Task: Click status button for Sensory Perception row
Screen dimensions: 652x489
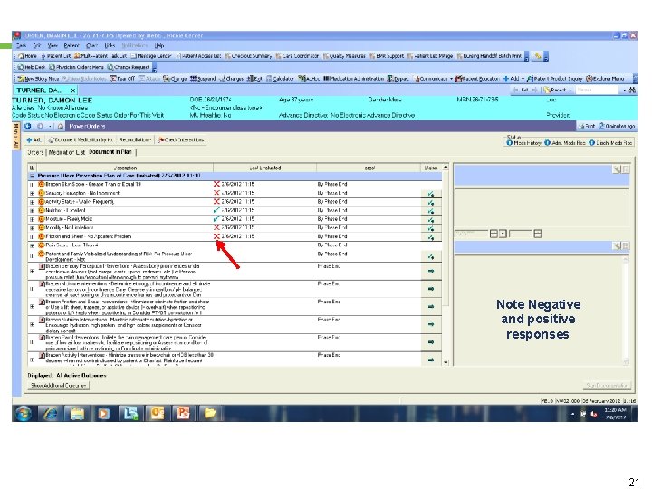Action: pos(431,194)
